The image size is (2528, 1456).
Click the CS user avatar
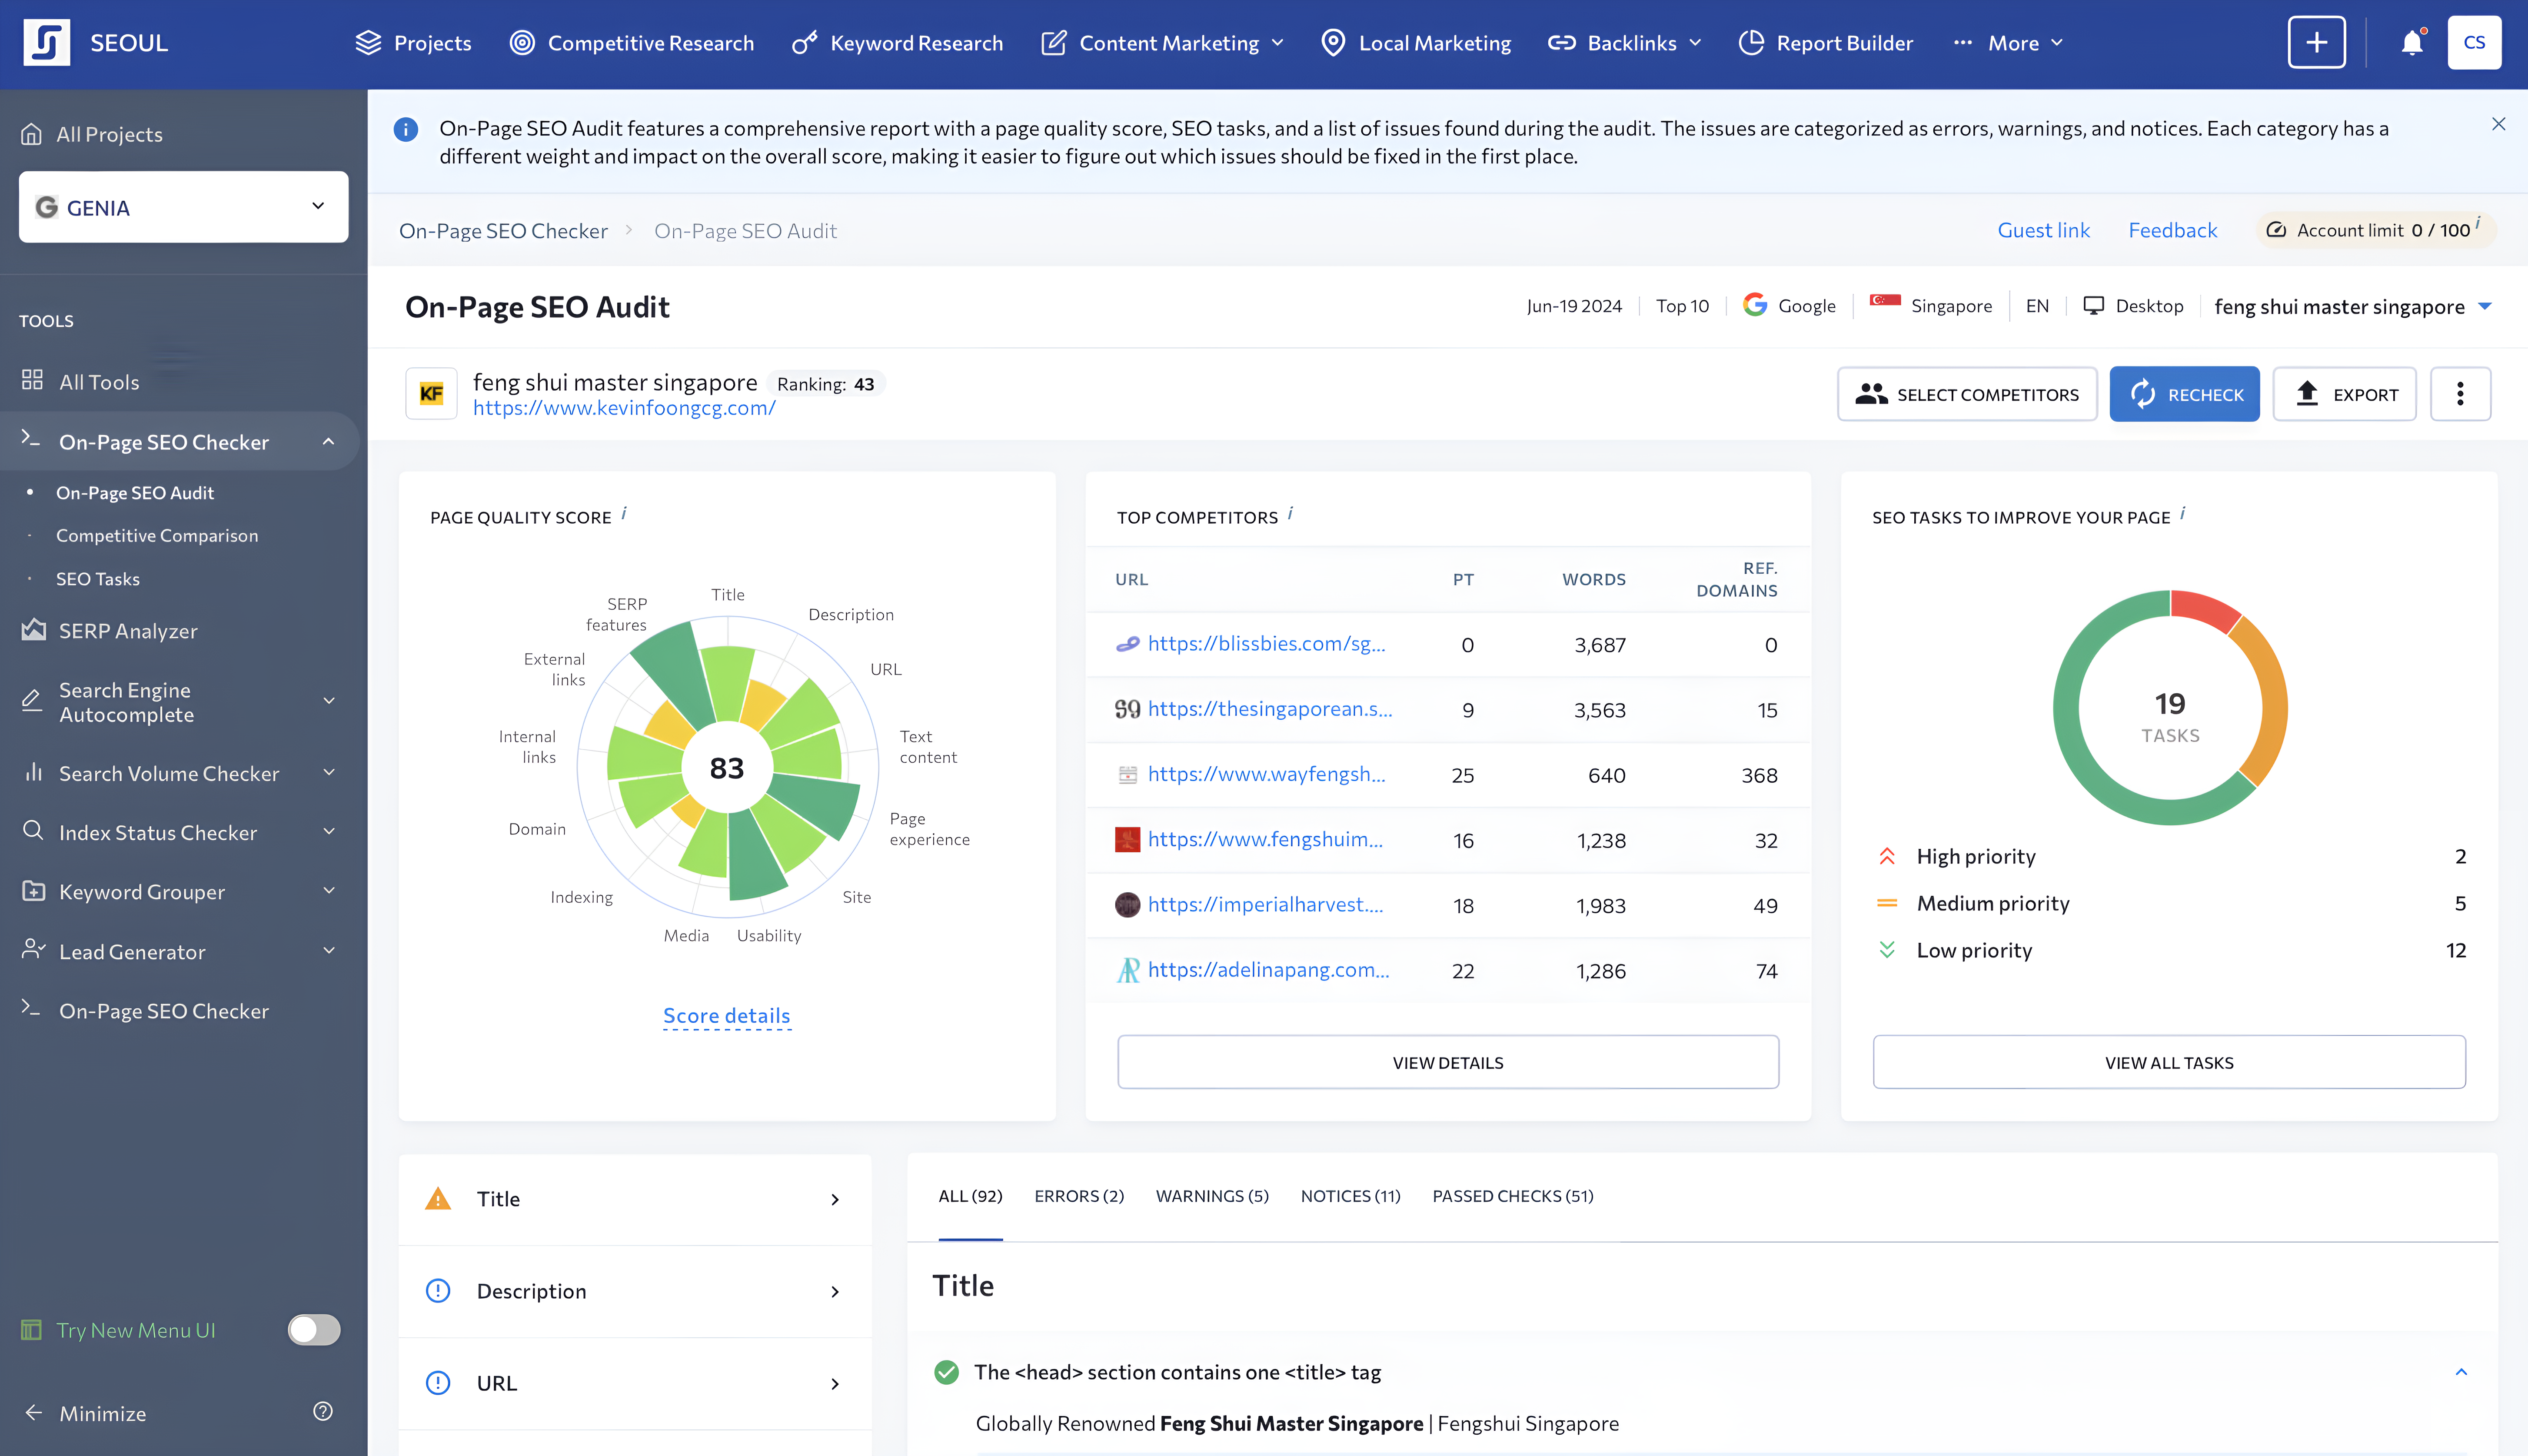pyautogui.click(x=2474, y=43)
